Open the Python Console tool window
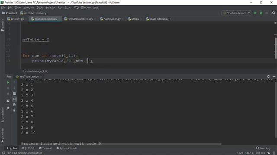Image resolution: width=277 pixels, height=155 pixels. [66, 148]
